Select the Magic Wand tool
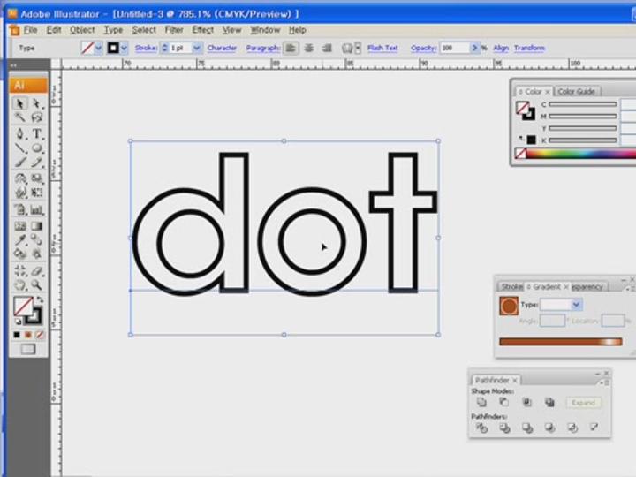 coord(19,117)
